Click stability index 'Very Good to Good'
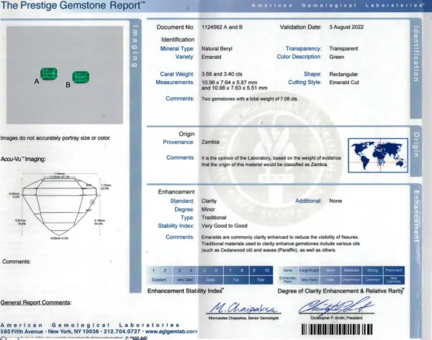The height and width of the screenshot is (340, 432). click(224, 226)
